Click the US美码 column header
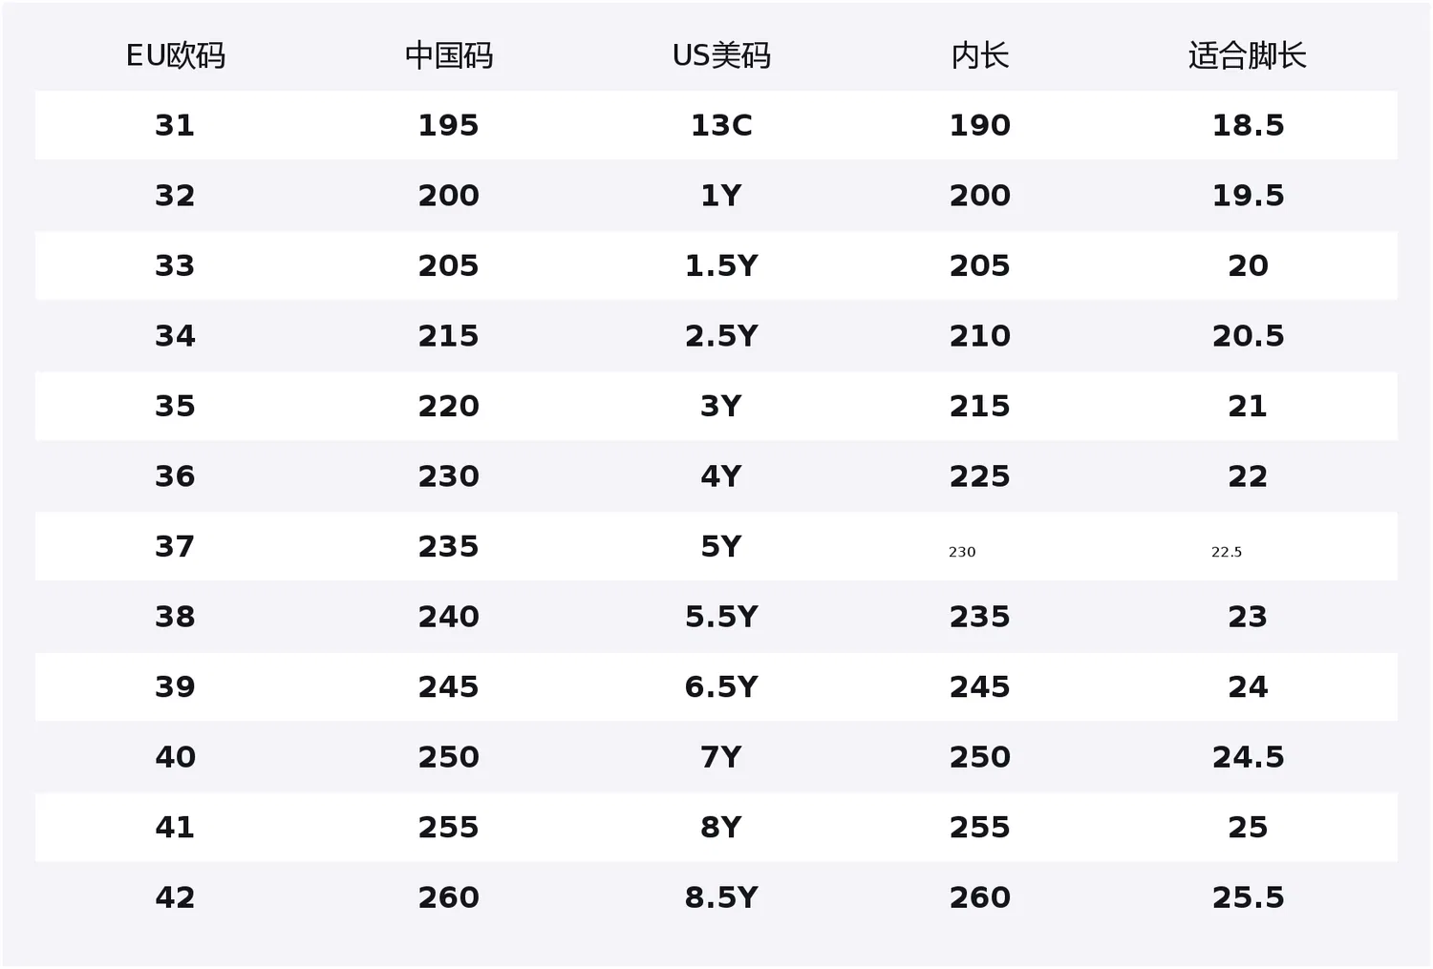1433x969 pixels. (721, 55)
